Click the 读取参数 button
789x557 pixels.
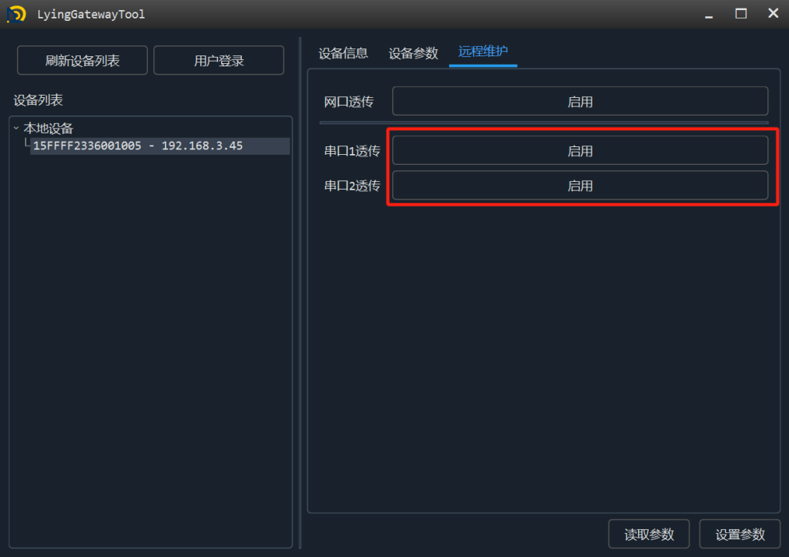tap(649, 534)
